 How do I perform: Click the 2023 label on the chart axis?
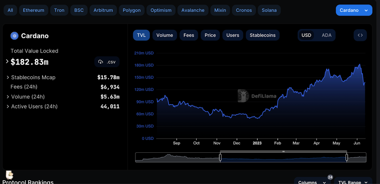point(257,143)
